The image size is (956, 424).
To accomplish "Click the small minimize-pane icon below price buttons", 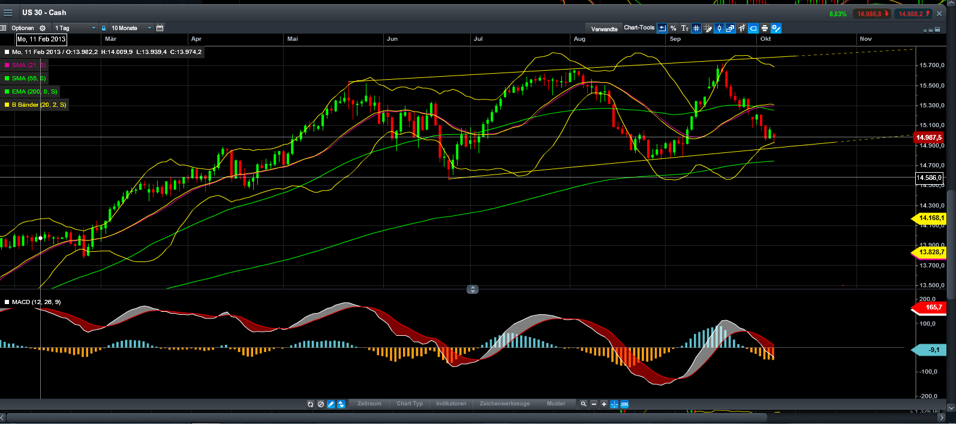I will point(926,29).
